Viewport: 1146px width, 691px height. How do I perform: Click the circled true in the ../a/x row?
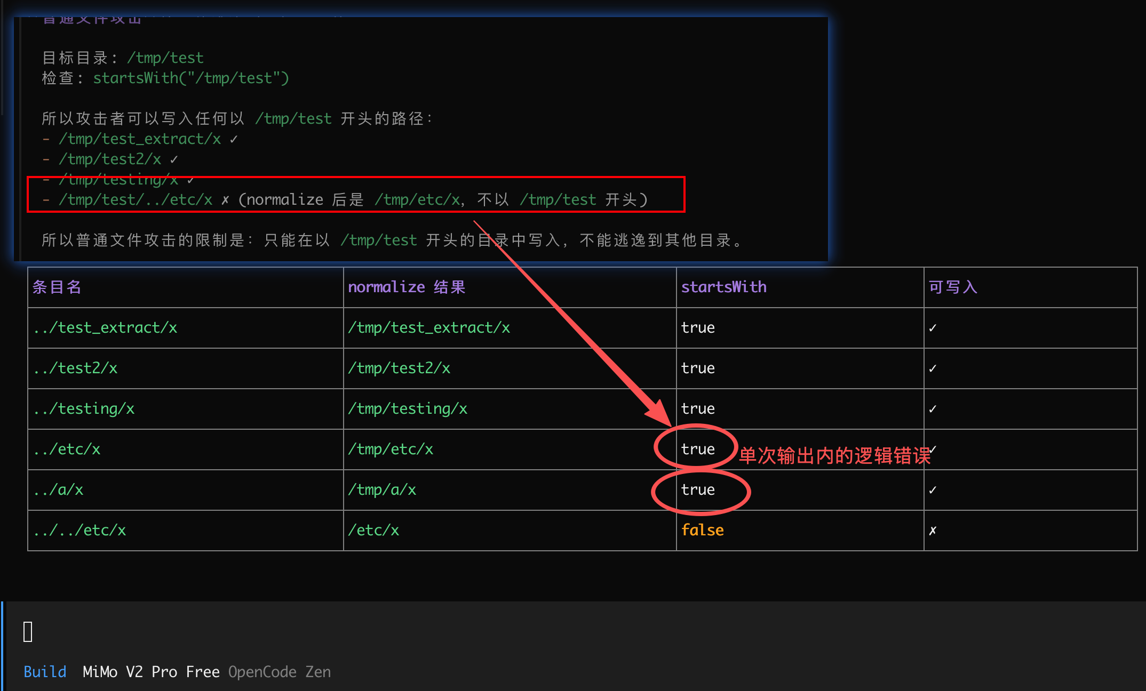click(698, 490)
